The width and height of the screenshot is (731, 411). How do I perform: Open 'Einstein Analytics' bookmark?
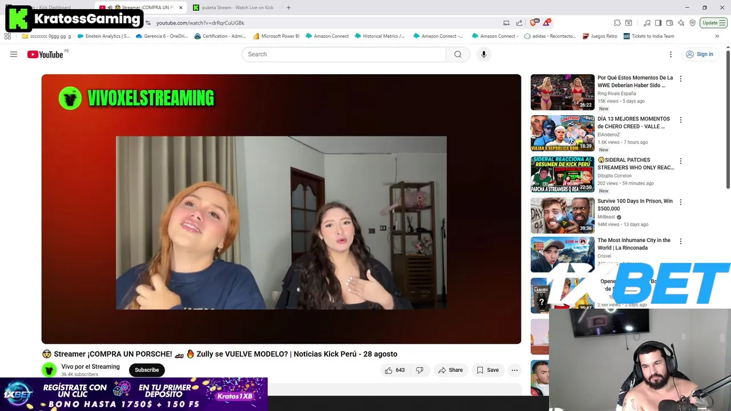pyautogui.click(x=103, y=36)
